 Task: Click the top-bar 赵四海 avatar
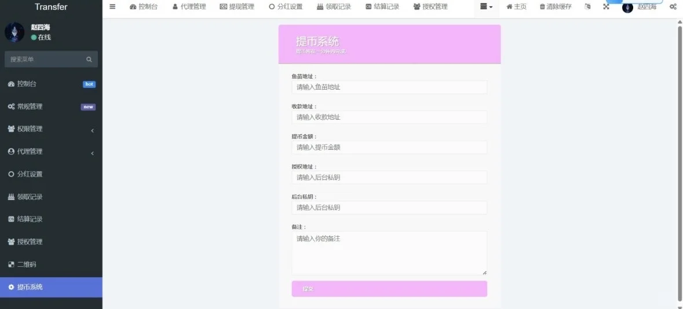(627, 8)
